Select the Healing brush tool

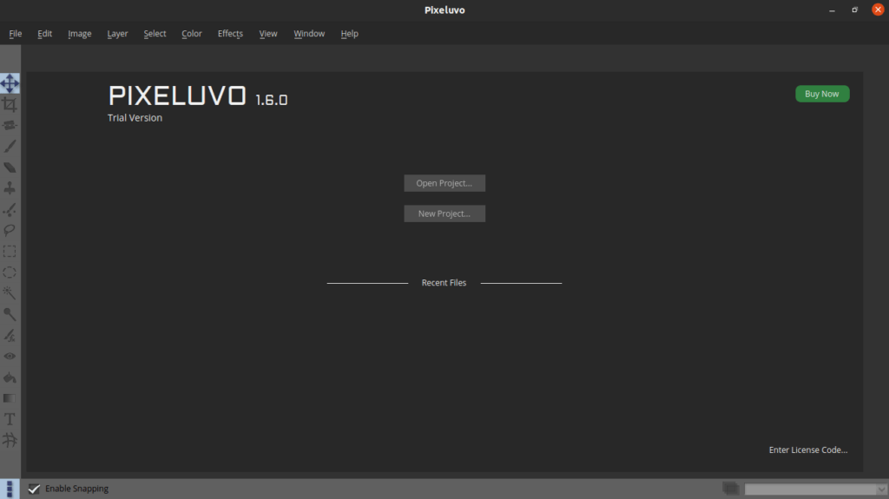(x=10, y=209)
